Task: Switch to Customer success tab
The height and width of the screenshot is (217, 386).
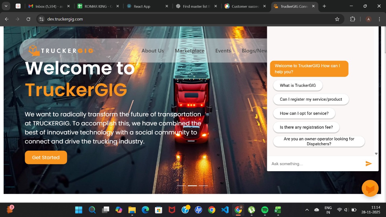Action: point(245,6)
